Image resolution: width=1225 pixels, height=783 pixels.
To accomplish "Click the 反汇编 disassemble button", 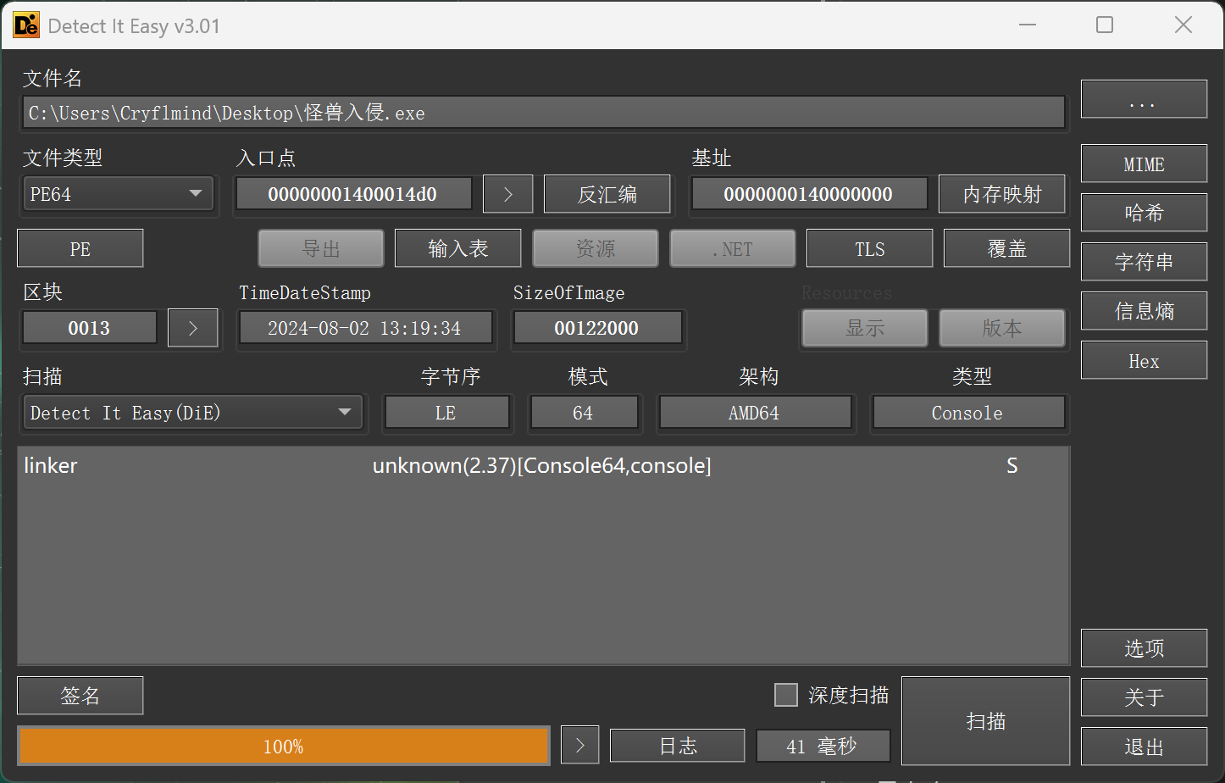I will 607,194.
